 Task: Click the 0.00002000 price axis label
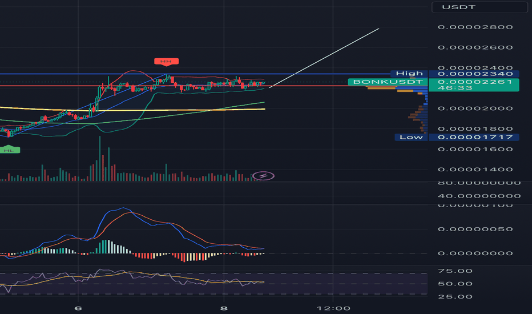[x=475, y=108]
